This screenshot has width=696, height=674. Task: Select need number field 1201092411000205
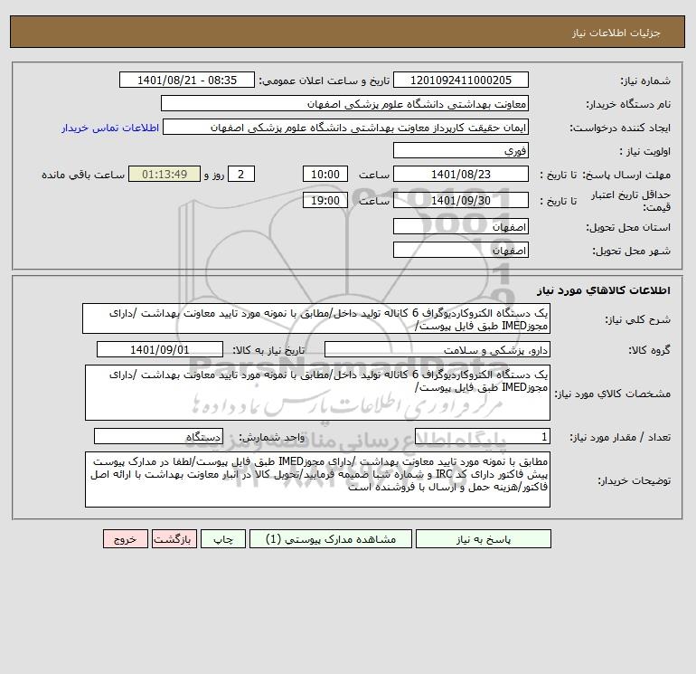point(461,80)
